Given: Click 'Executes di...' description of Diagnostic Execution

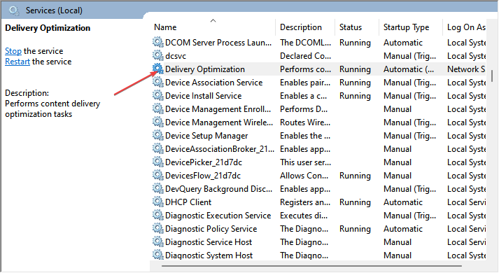Looking at the screenshot, I should (304, 216).
